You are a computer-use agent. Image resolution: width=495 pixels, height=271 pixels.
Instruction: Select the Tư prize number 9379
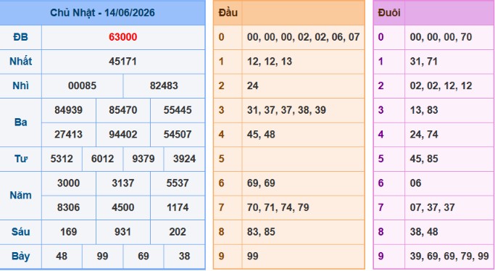(143, 159)
